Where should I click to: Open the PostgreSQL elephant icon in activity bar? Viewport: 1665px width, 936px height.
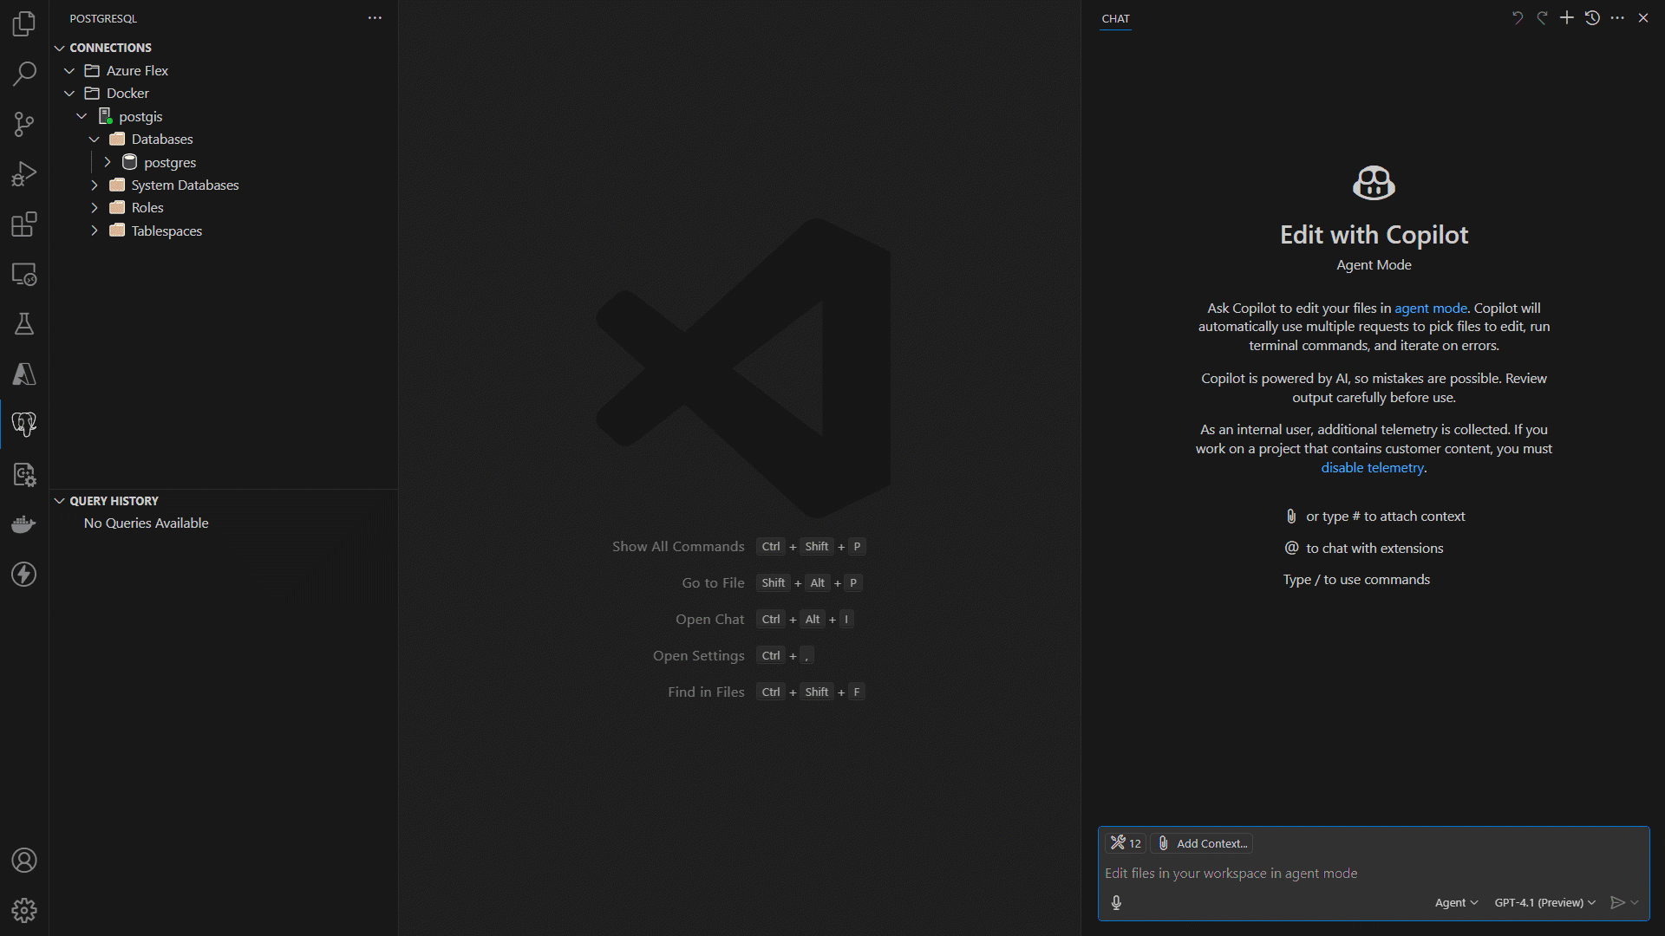pyautogui.click(x=24, y=424)
